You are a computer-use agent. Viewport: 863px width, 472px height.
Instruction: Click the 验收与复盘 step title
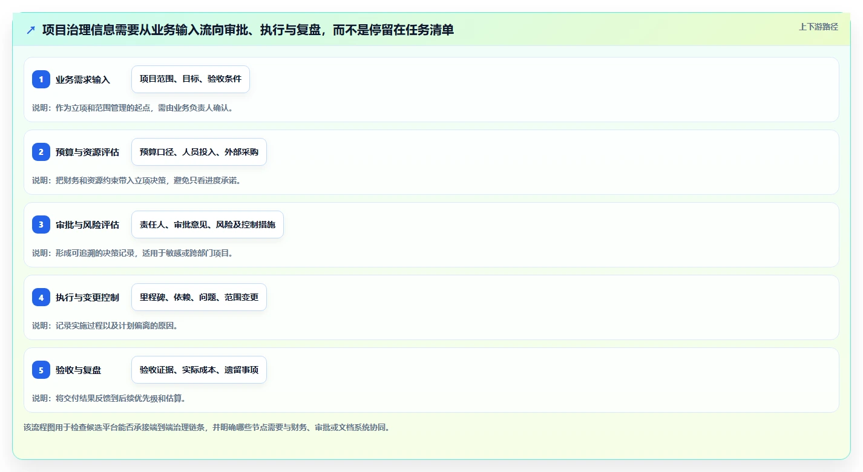(79, 370)
